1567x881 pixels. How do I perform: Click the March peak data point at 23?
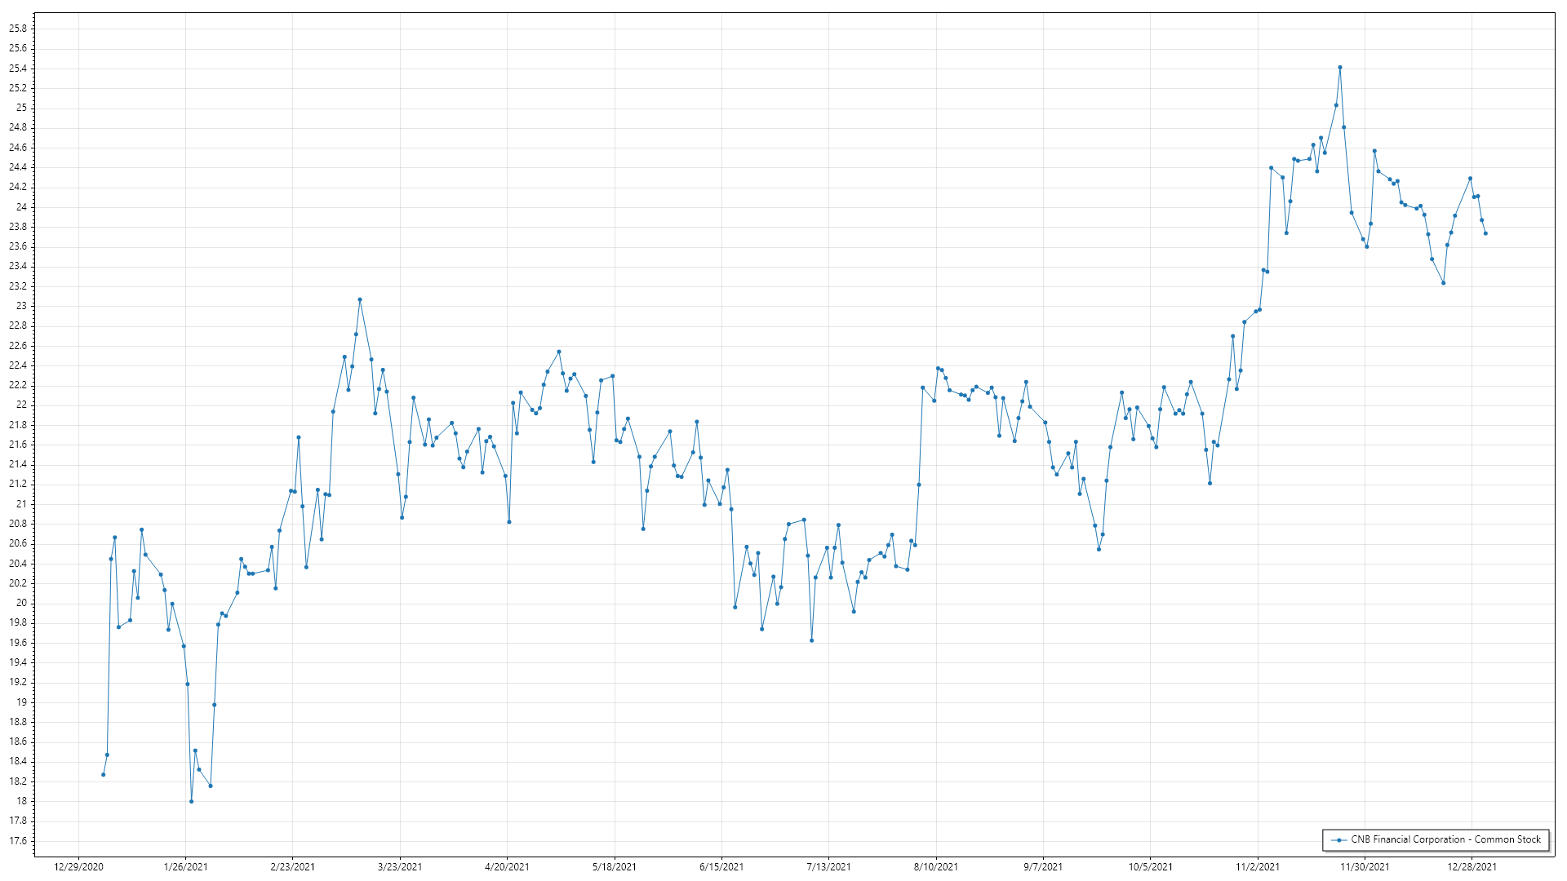pyautogui.click(x=360, y=299)
